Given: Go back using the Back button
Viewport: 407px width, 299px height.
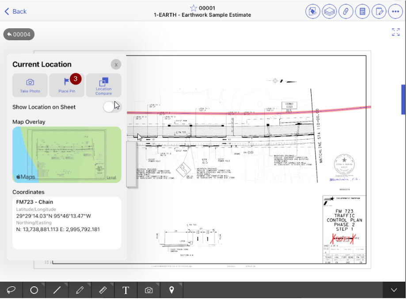Looking at the screenshot, I should pos(15,11).
